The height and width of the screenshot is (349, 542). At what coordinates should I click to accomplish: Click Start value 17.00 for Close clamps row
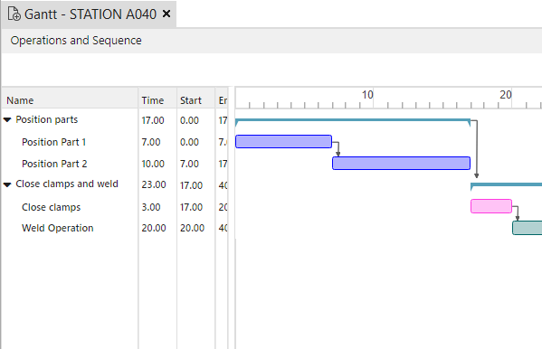191,207
